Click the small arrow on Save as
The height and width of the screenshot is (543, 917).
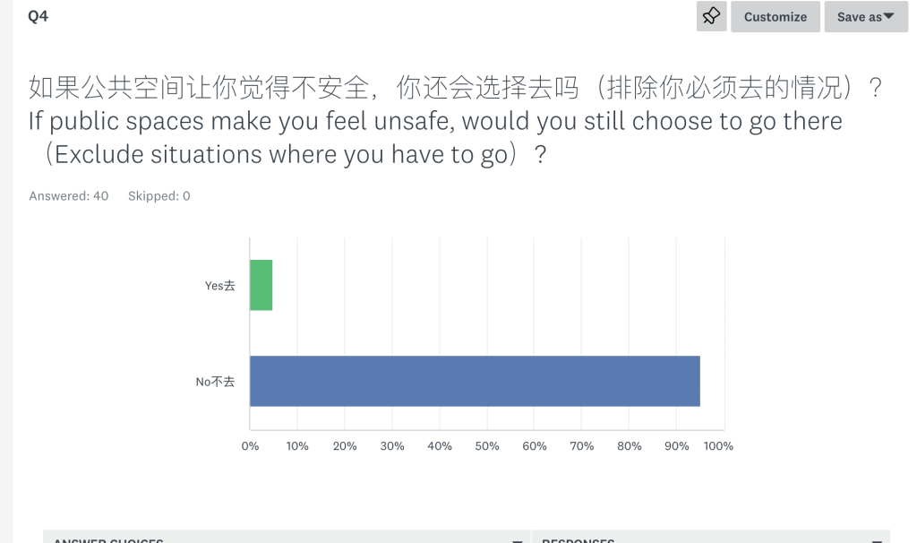pyautogui.click(x=889, y=16)
